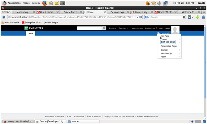Open the Favorites dropdown menu
The image size is (207, 124).
click(x=123, y=28)
